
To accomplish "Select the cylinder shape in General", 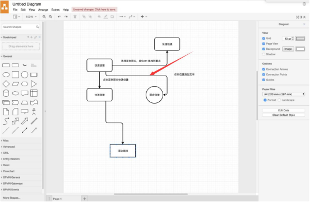I will [x=6, y=93].
